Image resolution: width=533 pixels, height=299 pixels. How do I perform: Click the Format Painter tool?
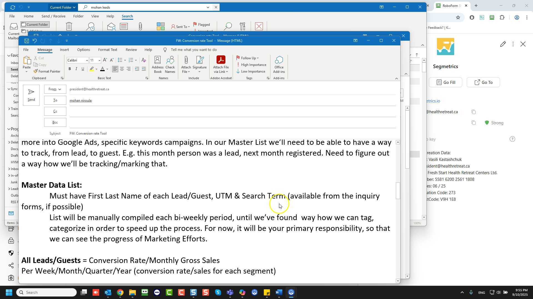[x=47, y=71]
